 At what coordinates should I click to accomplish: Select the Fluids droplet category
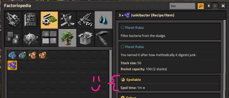pyautogui.click(x=103, y=20)
